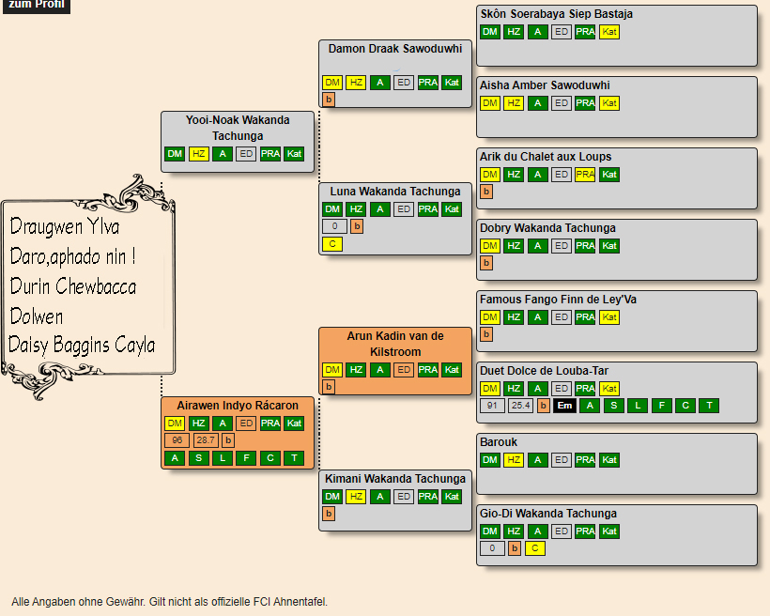Click the 'zum Profil' button
The height and width of the screenshot is (616, 770).
[x=36, y=5]
